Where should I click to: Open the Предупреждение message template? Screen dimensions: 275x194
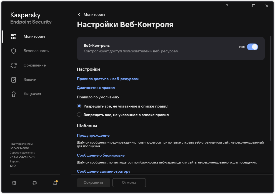point(93,135)
